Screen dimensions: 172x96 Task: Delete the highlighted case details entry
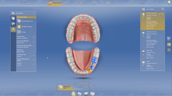point(162,14)
